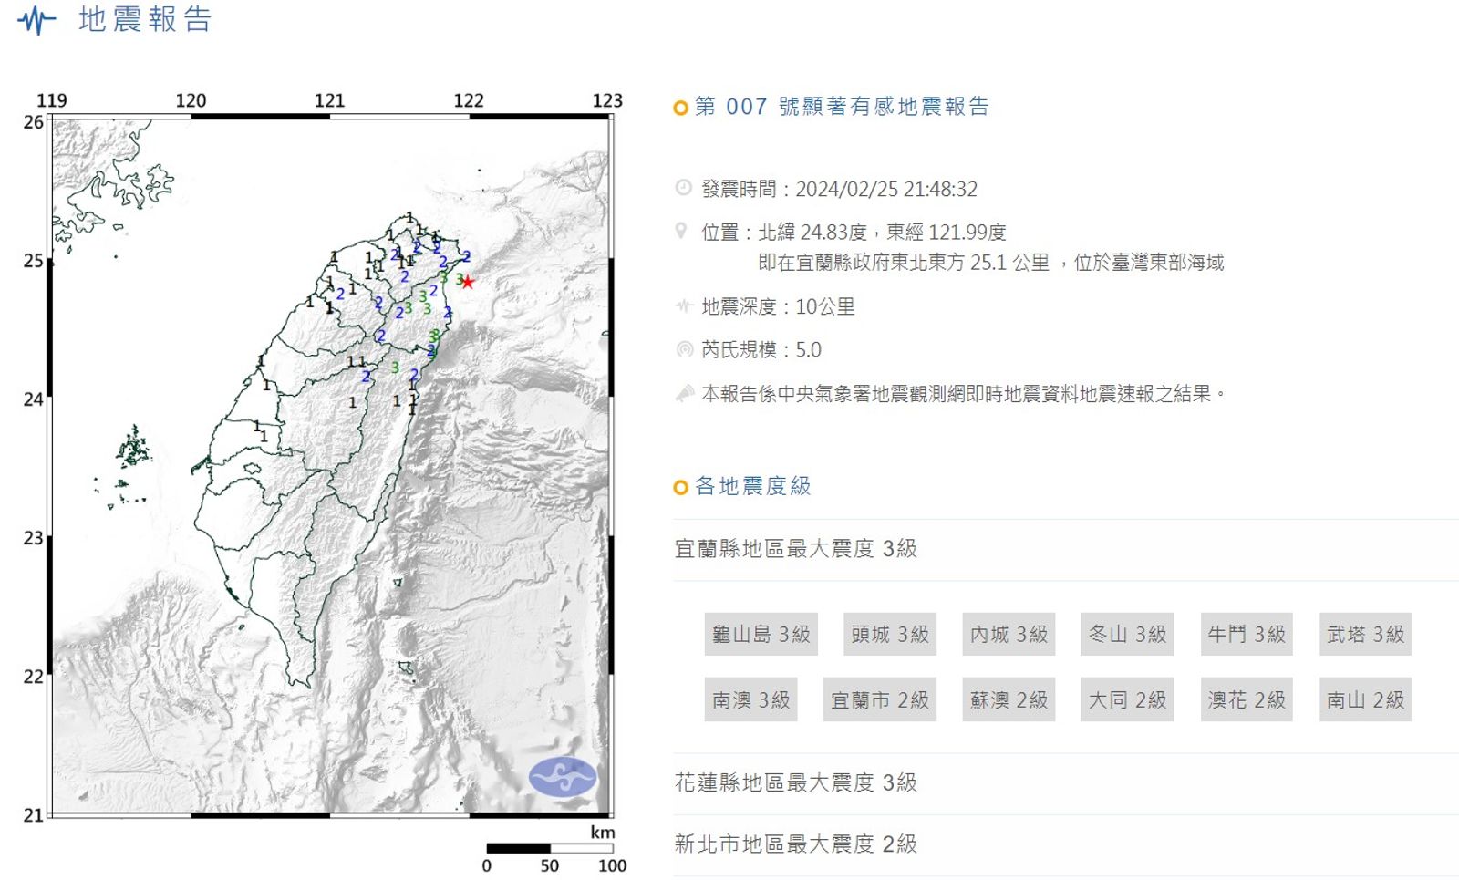
Task: Click the 第 007 號顯著有感地震報告 heading
Action: click(x=842, y=107)
